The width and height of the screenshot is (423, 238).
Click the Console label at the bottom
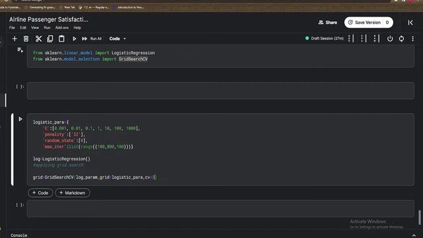(19, 235)
